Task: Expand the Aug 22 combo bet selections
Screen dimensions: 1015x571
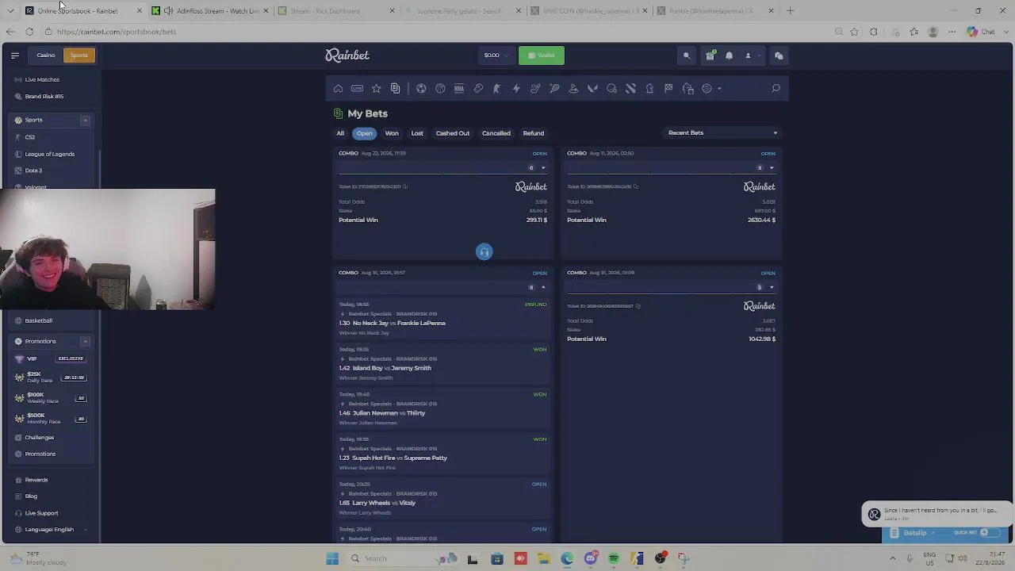Action: tap(543, 168)
